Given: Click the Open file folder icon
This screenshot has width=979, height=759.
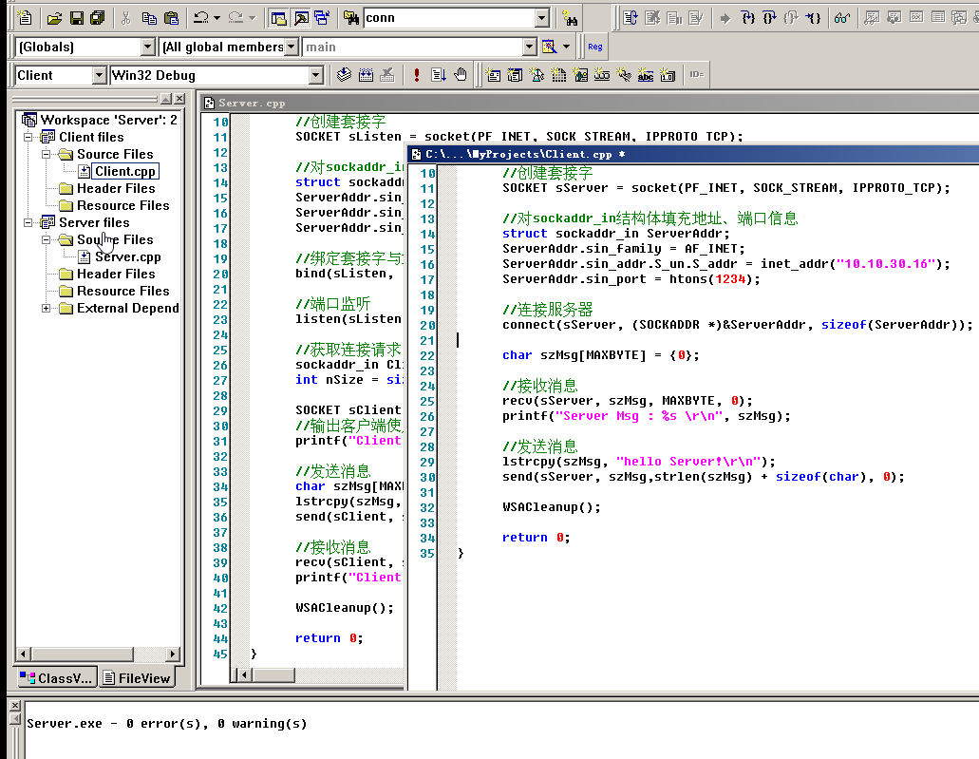Looking at the screenshot, I should (x=54, y=18).
